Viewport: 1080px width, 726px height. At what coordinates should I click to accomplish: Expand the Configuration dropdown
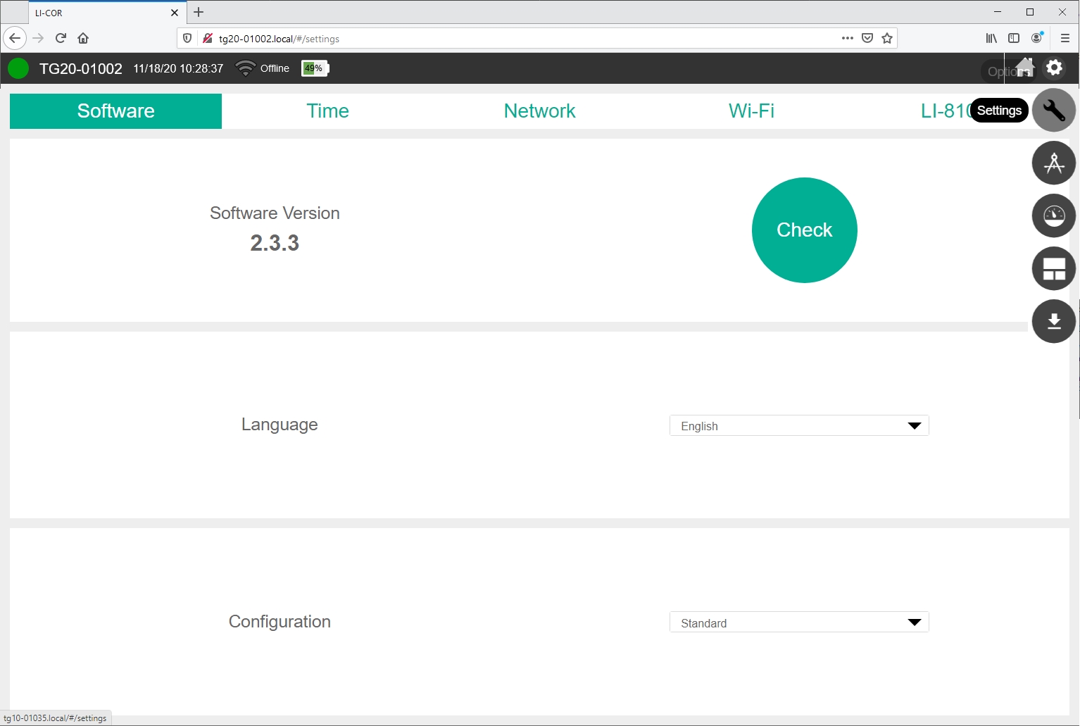[x=798, y=622]
